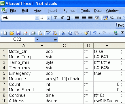
Task: Select column A header
Action: (24, 45)
